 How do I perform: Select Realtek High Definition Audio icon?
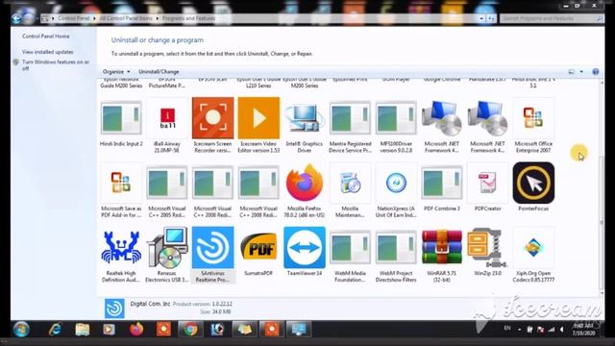click(x=121, y=248)
